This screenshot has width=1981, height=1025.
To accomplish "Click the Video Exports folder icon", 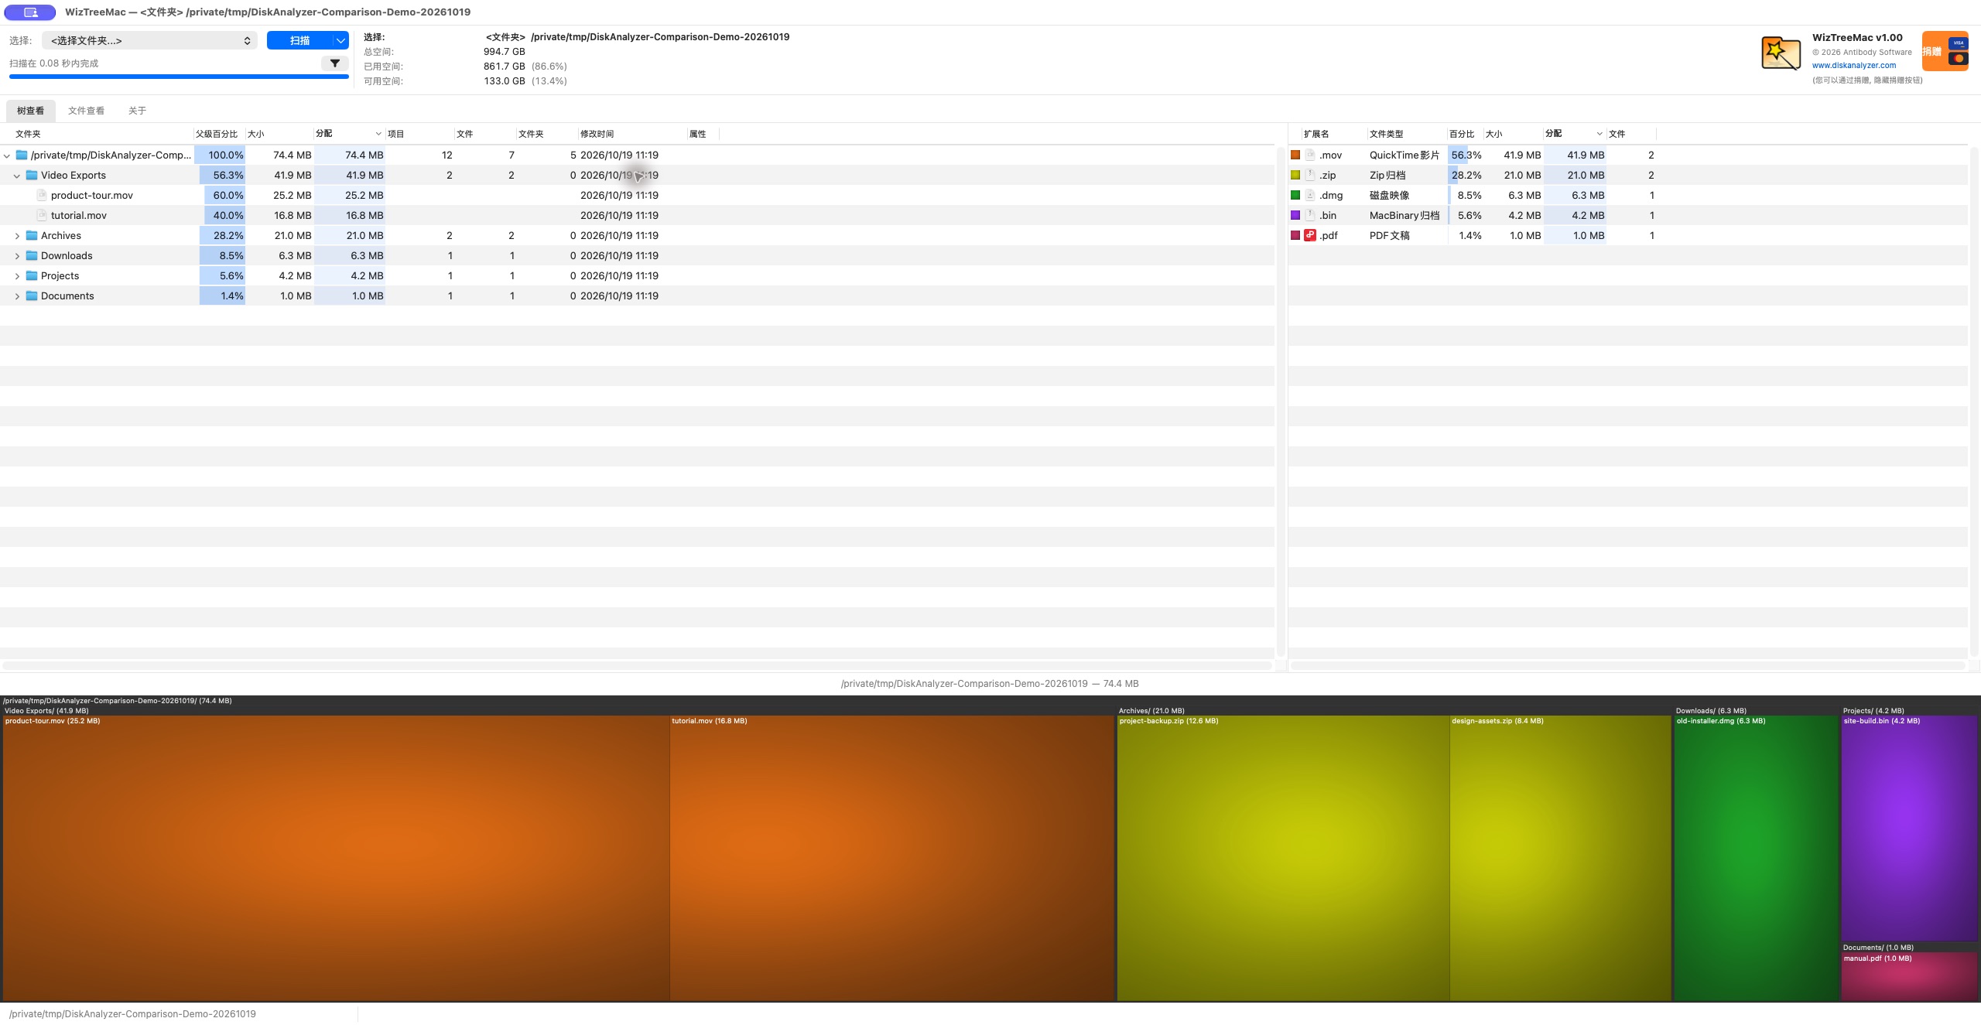I will [32, 176].
